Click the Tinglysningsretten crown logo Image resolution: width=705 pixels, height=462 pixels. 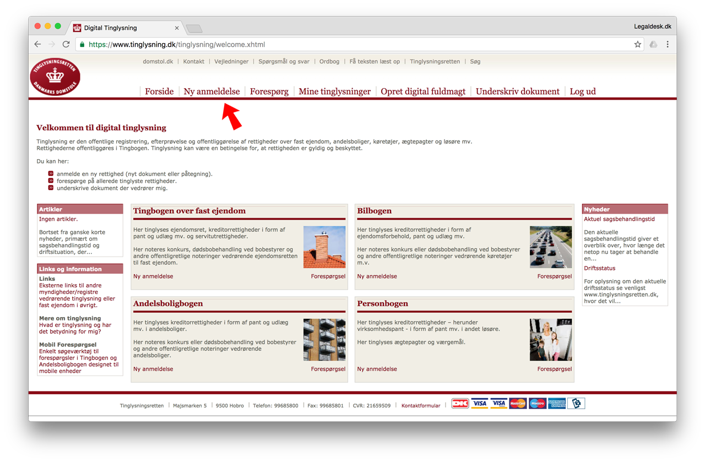[55, 77]
